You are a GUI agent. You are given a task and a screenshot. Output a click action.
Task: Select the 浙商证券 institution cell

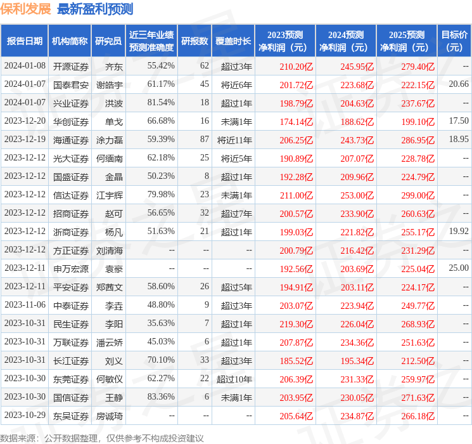[71, 232]
